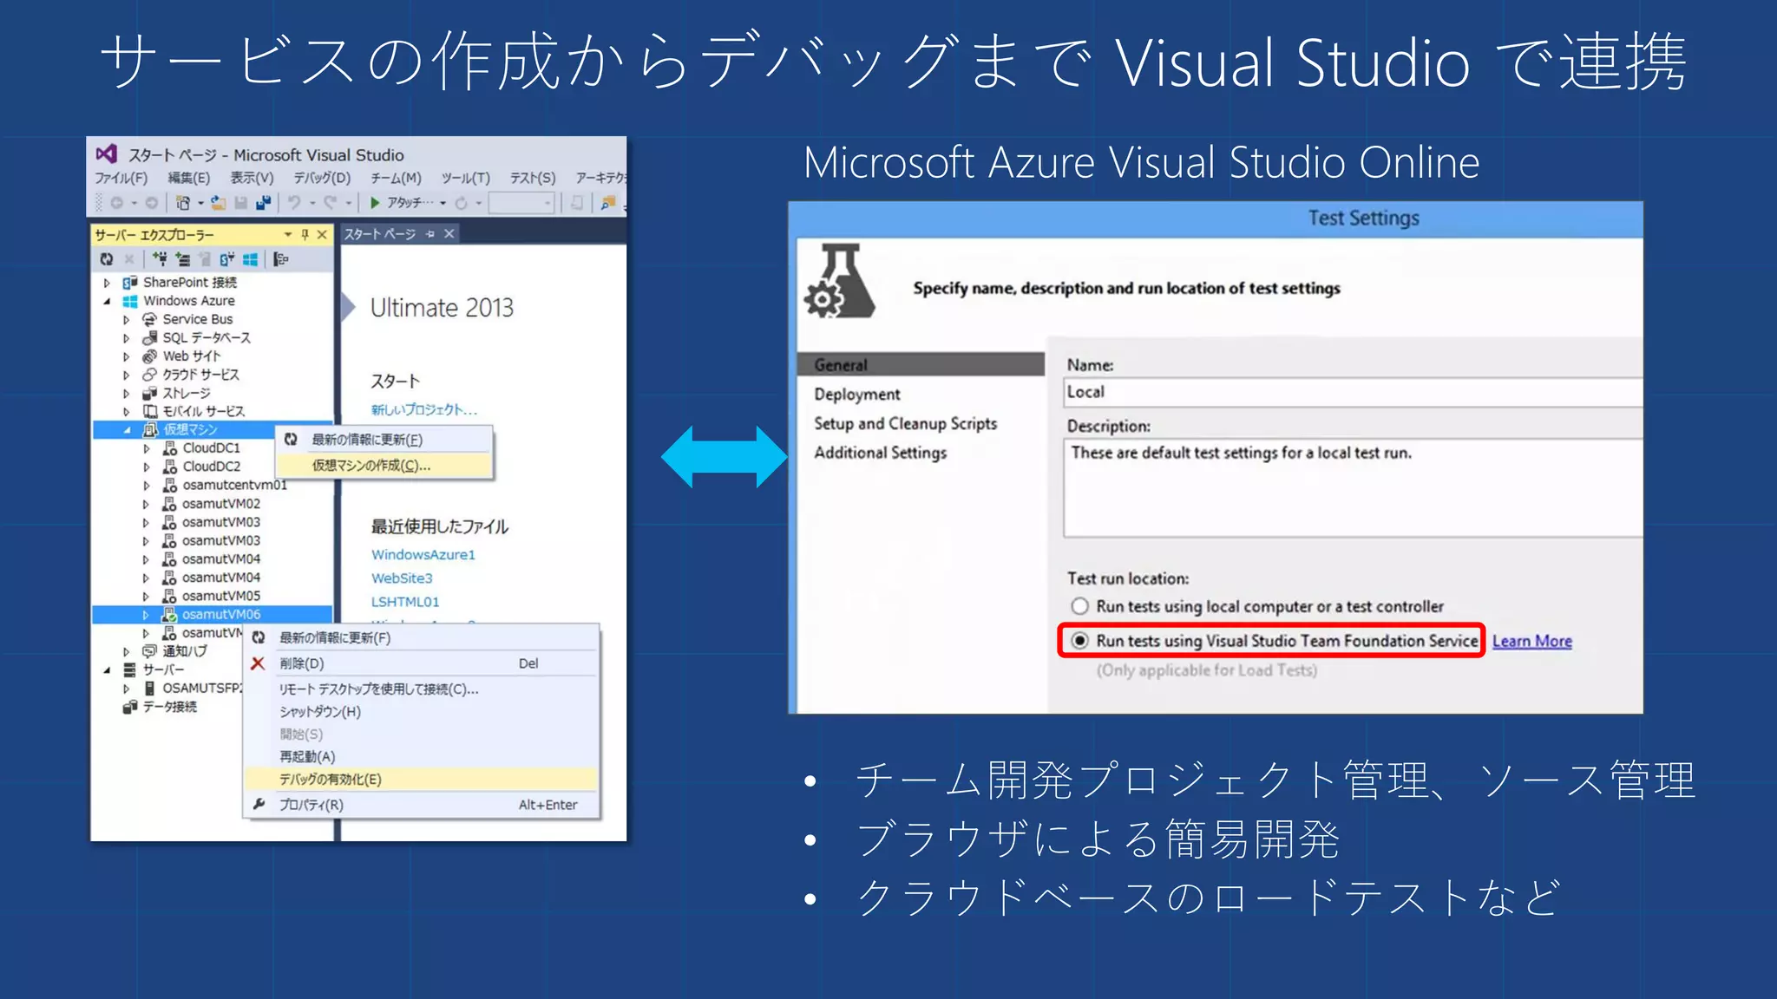Open the 編集(E) menu
This screenshot has width=1777, height=999.
point(188,178)
